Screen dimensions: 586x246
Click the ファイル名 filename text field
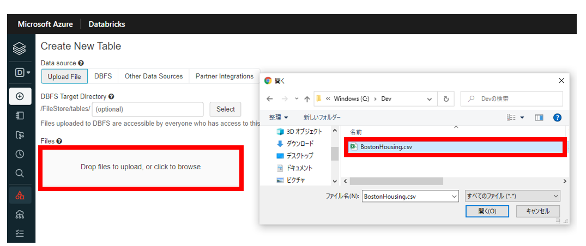(406, 196)
